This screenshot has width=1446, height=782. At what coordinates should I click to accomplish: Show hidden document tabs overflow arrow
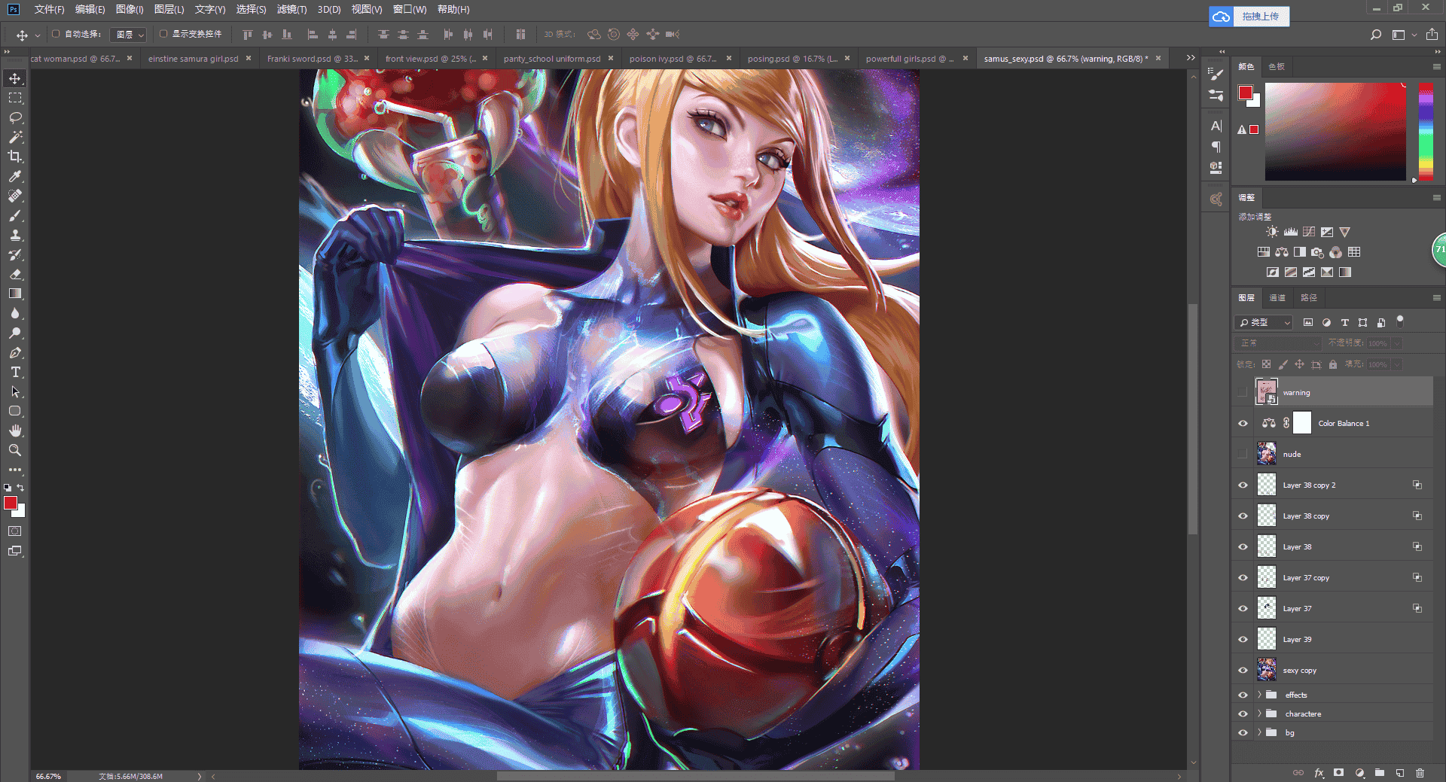(x=1191, y=58)
